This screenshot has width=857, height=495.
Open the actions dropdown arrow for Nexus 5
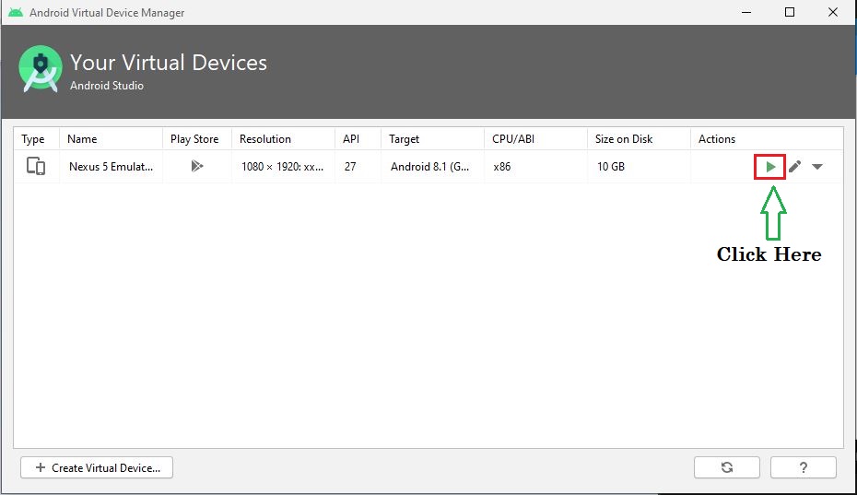coord(817,167)
